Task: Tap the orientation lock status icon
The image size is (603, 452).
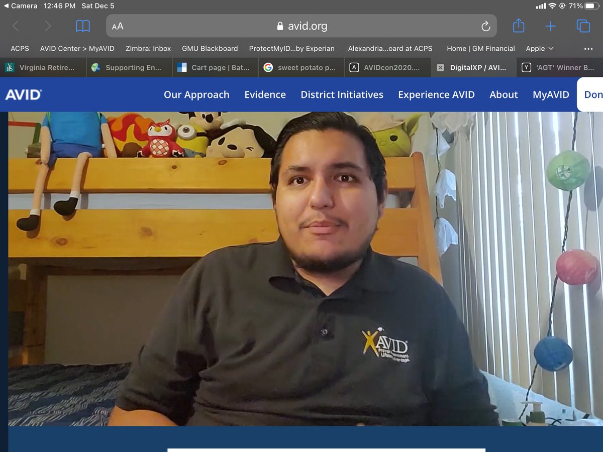Action: pyautogui.click(x=562, y=6)
